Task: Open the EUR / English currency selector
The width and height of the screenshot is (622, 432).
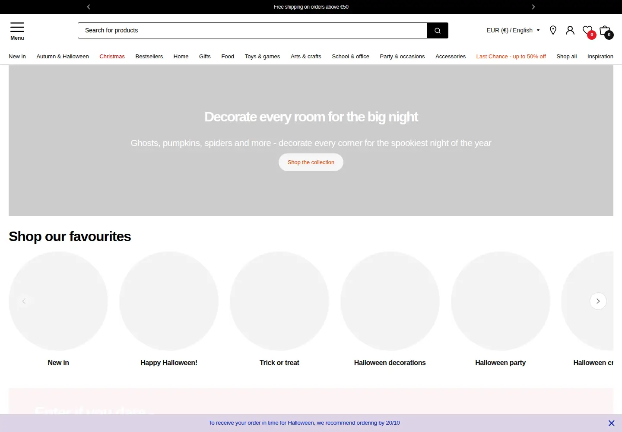Action: coord(513,30)
